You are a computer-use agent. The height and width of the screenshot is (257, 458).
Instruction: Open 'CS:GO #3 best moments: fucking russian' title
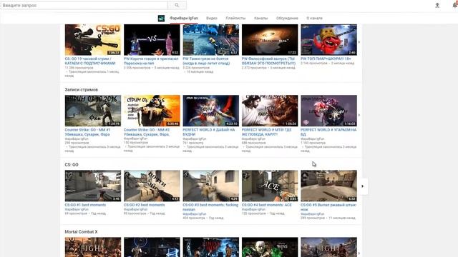210,207
